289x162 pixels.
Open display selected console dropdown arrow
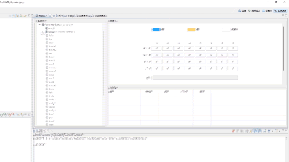272,131
